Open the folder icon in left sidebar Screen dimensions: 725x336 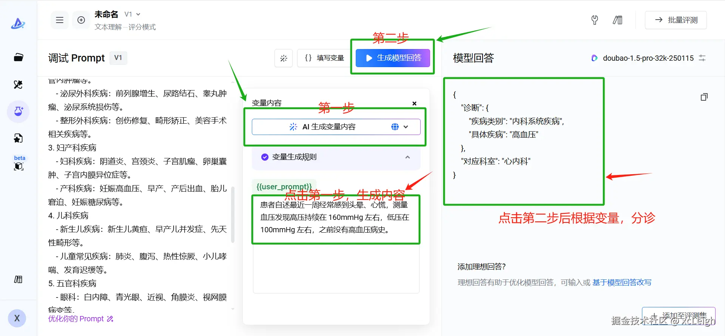coord(18,57)
